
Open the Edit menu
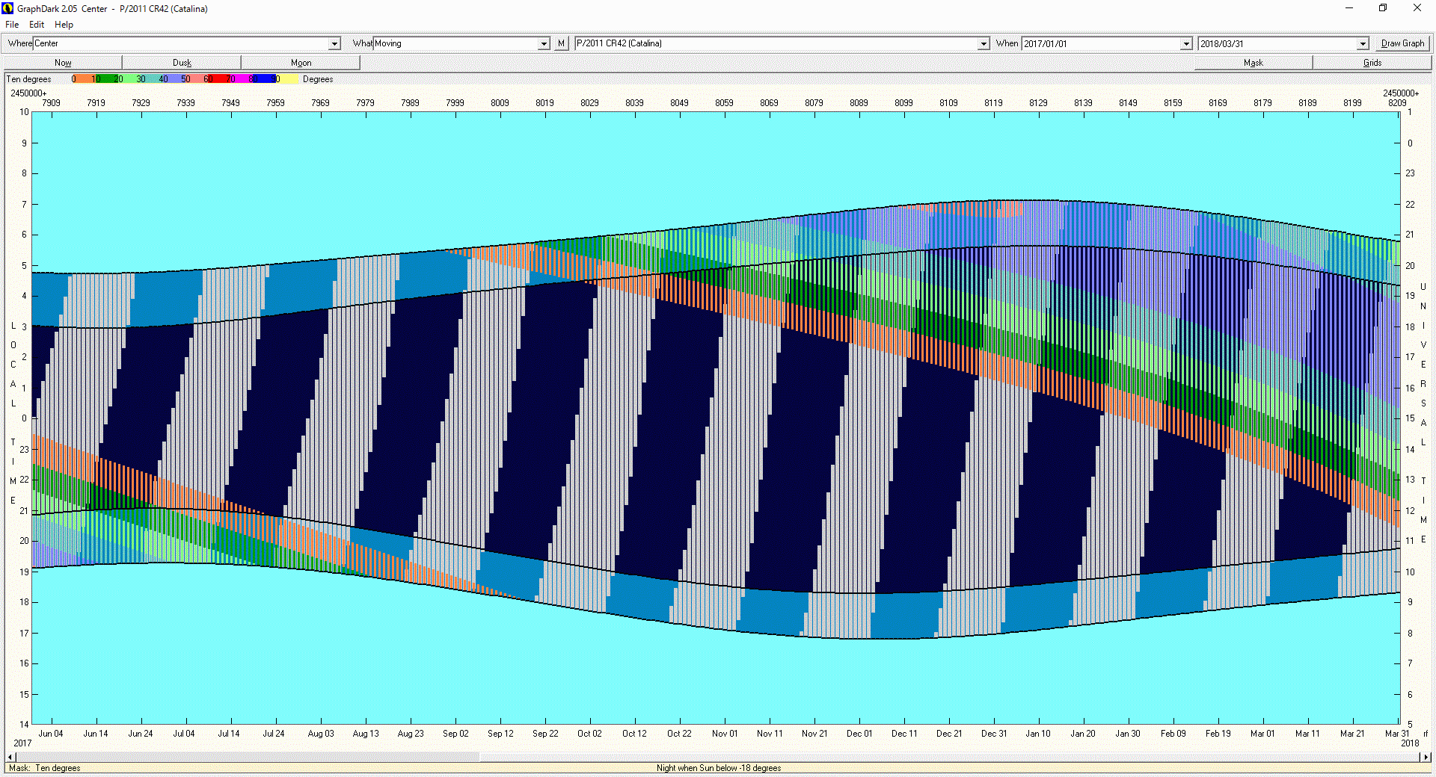[x=37, y=25]
